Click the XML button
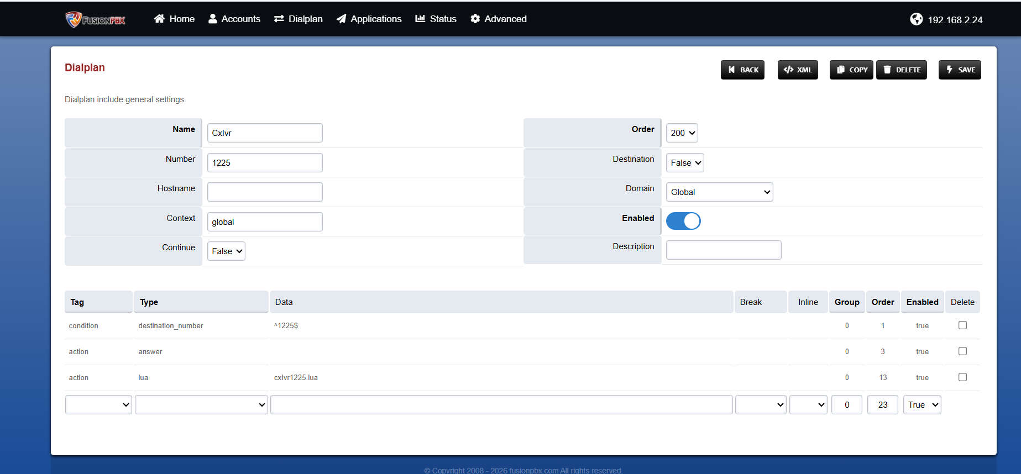 (x=797, y=70)
